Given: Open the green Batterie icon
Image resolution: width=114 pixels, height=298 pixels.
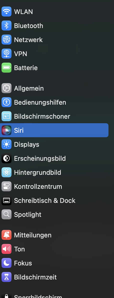Looking at the screenshot, I should coord(6,68).
